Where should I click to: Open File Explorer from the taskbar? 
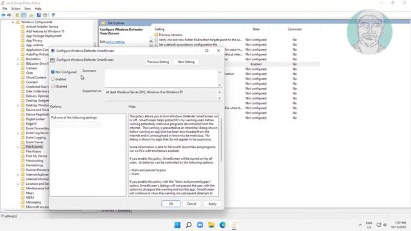[x=211, y=225]
